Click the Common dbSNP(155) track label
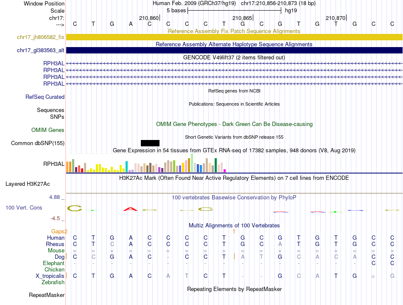Screen dimensions: 403x305 38,143
